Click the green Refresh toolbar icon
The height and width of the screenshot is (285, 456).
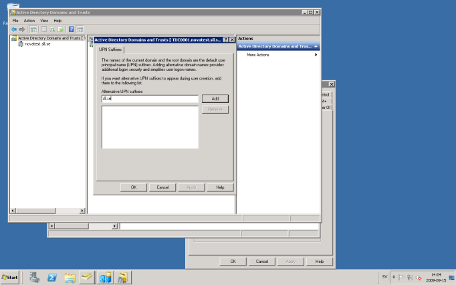(x=52, y=29)
